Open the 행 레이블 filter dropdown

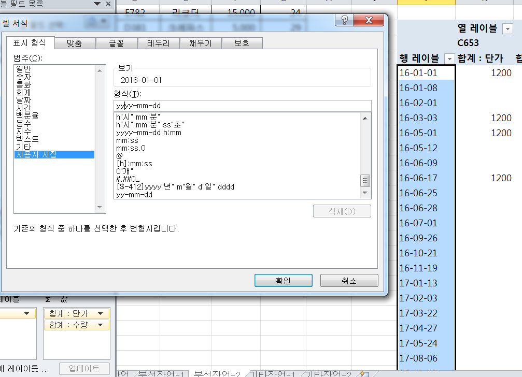[x=449, y=59]
